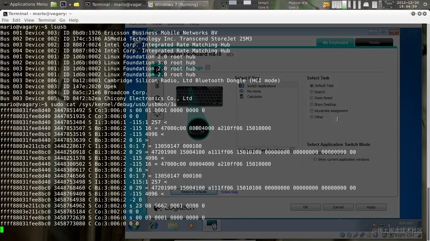Viewport: 430px width, 241px height.
Task: Click the Windows network tray icon
Action: click(382, 226)
